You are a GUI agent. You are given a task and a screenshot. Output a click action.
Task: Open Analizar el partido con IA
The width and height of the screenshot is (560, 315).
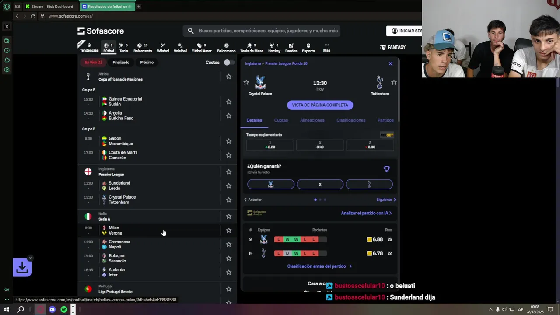(x=366, y=213)
